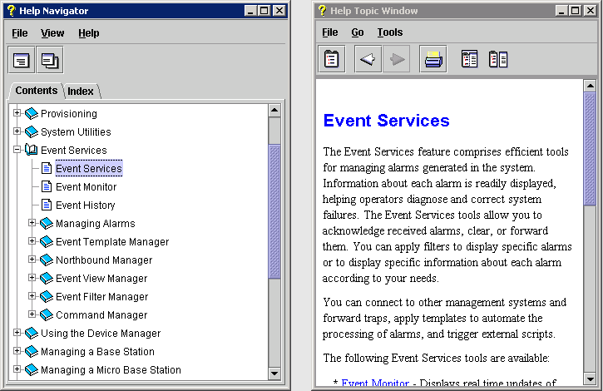Expand the Using the Device Manager node
This screenshot has height=391, width=603.
click(17, 333)
